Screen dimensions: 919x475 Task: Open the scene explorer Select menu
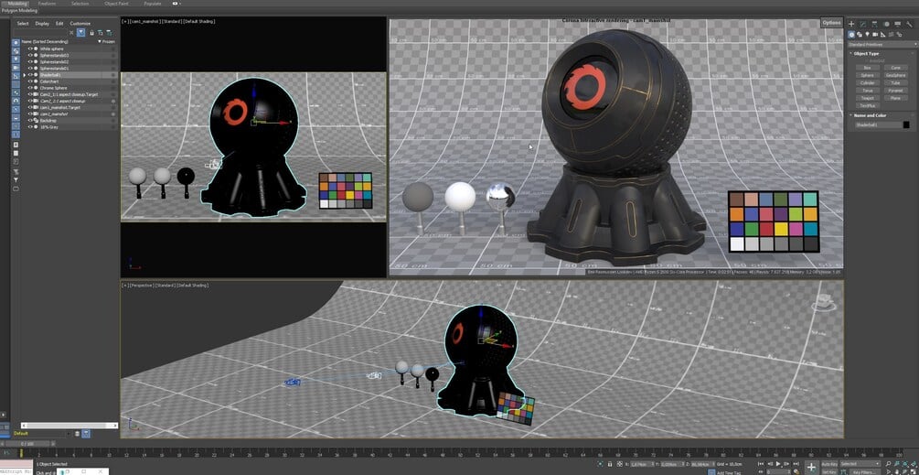pos(23,24)
